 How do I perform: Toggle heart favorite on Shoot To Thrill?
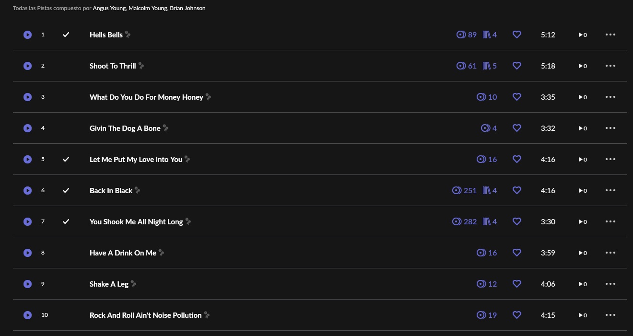coord(516,66)
